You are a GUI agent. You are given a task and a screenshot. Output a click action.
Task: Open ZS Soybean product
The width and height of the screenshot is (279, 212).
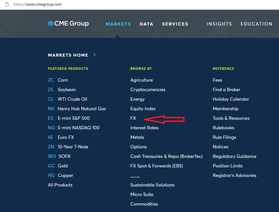(62, 89)
